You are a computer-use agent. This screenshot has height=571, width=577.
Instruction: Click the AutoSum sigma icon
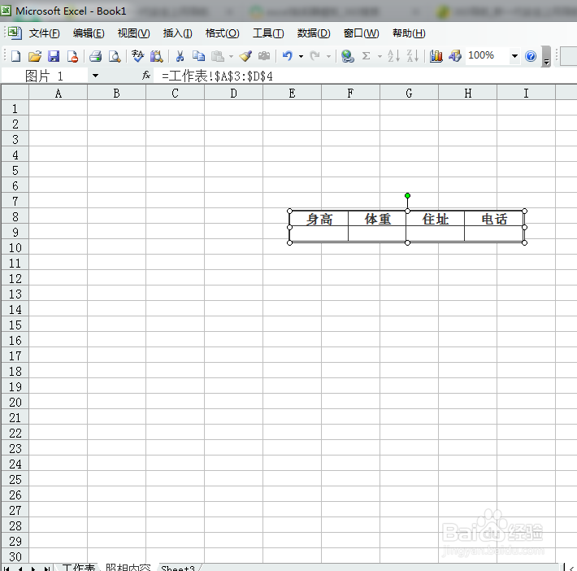(367, 56)
